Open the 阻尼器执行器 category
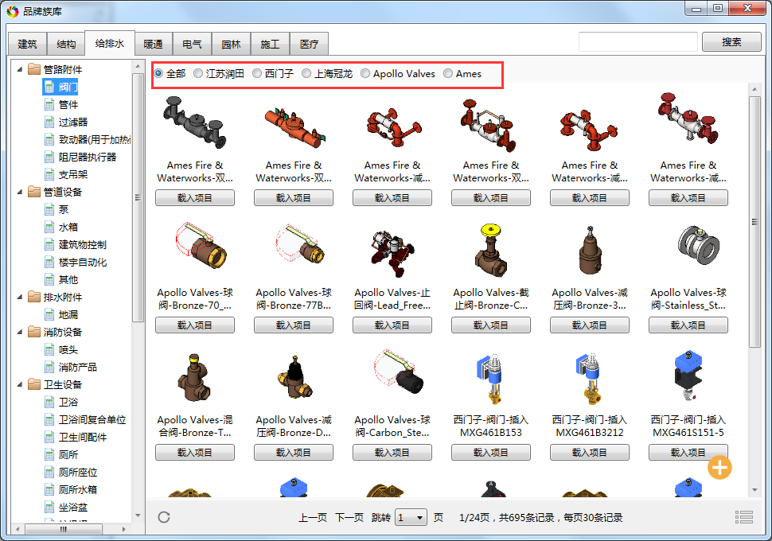 (88, 157)
